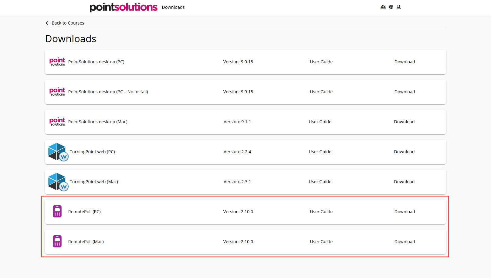Click Version: 2.10.0 in RemotePoll (Mac) row
This screenshot has height=278, width=491.
click(x=238, y=242)
